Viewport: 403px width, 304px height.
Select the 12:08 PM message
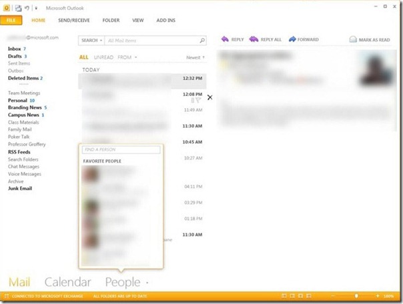click(x=142, y=97)
